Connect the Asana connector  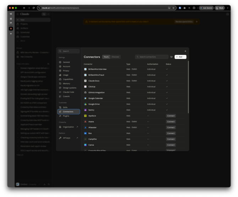(171, 122)
